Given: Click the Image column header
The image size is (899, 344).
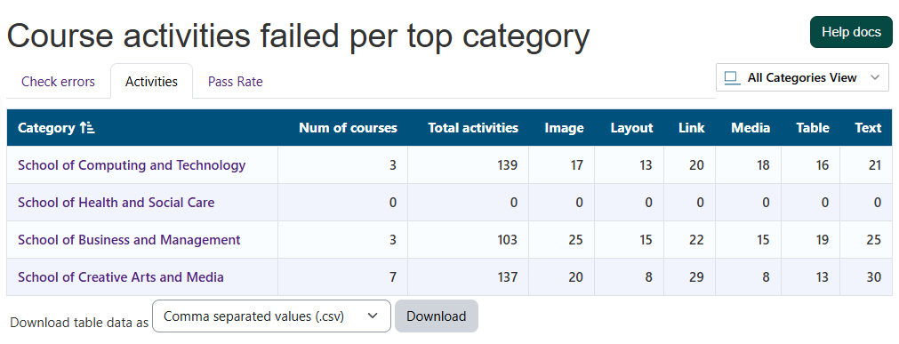Looking at the screenshot, I should coord(564,128).
